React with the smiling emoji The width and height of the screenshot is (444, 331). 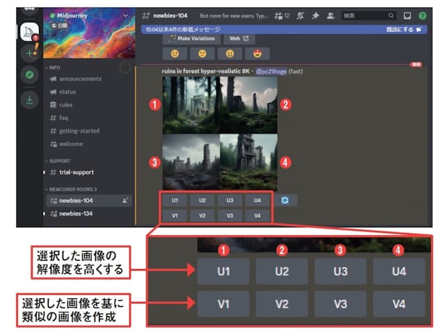pyautogui.click(x=230, y=54)
